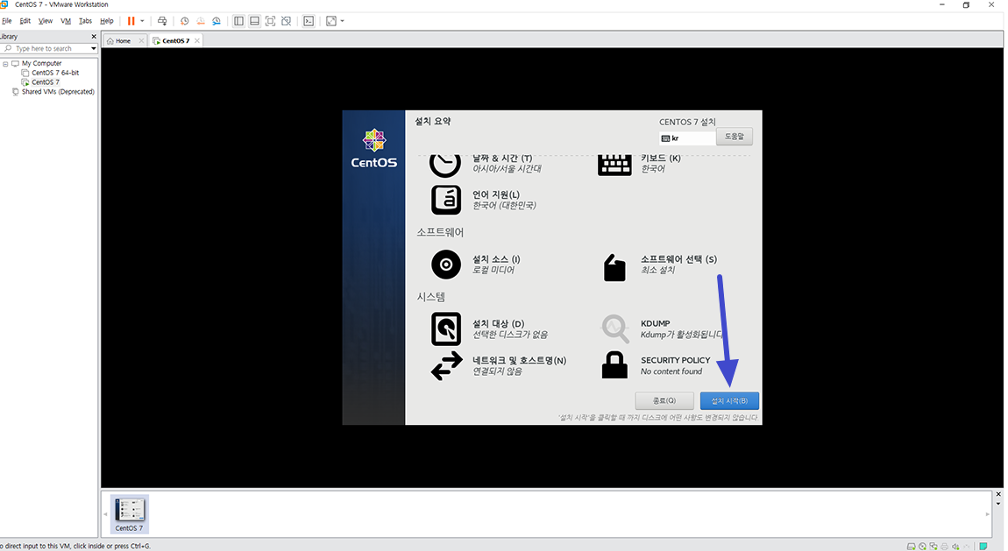Open the thumbnail bar options dropdown arrow
Screen dimensions: 1008x551
point(998,504)
